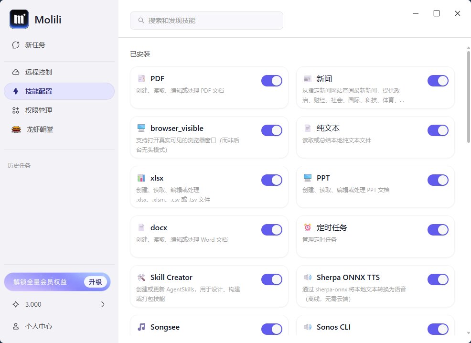Click the browser_visible monitor icon

tap(141, 128)
